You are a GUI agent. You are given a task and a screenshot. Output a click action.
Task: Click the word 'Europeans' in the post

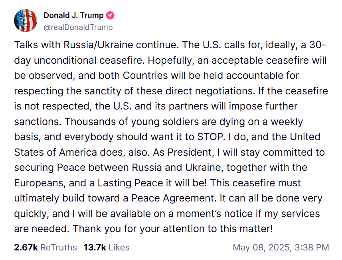pos(39,183)
